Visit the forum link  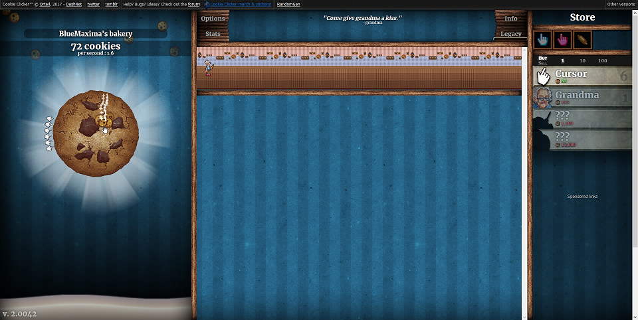[x=193, y=4]
